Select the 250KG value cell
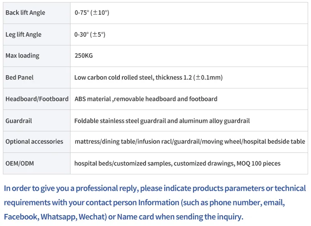Image resolution: width=311 pixels, height=226 pixels. [x=189, y=56]
